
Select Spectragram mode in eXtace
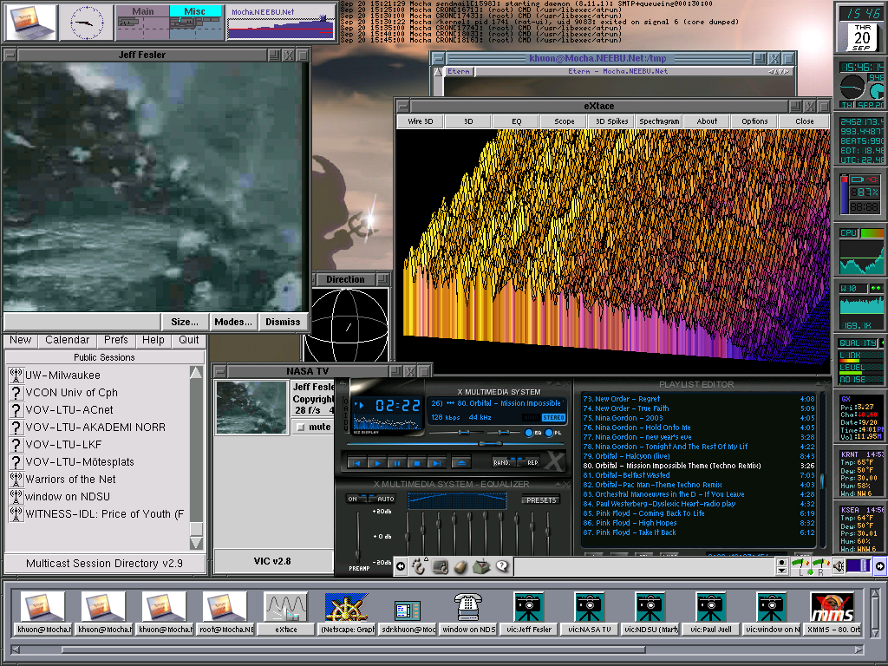point(659,121)
